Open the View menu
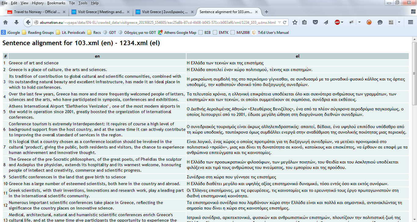This screenshot has width=417, height=222. pos(24,3)
